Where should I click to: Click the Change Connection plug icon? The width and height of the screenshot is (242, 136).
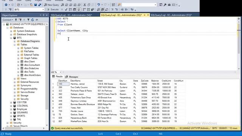(10, 9)
